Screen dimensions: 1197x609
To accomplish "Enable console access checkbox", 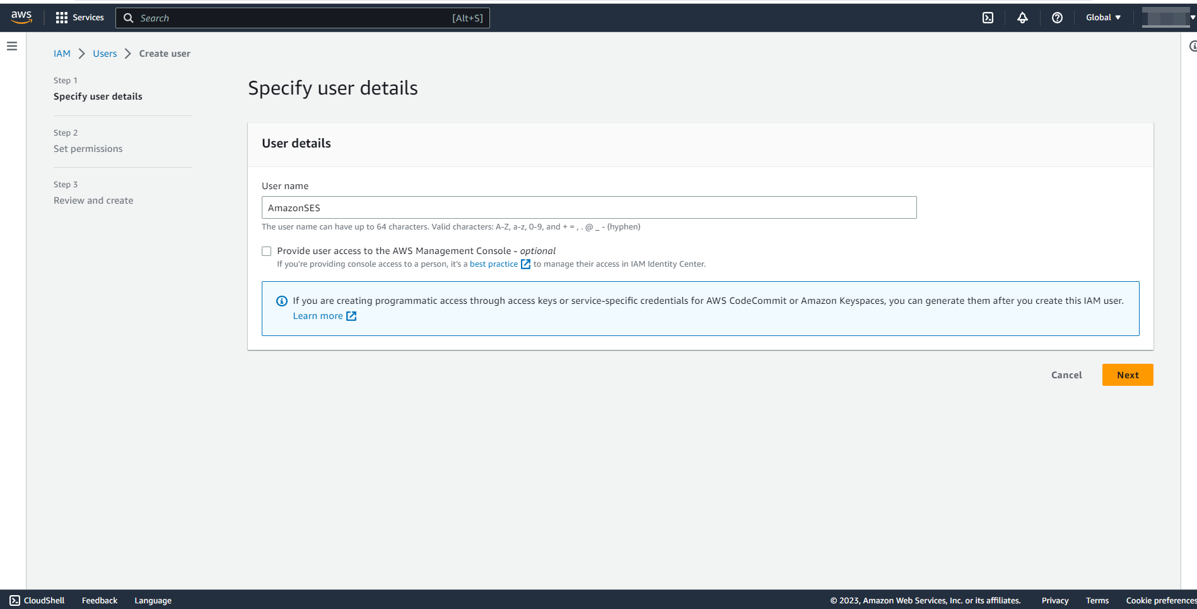I will coord(266,251).
